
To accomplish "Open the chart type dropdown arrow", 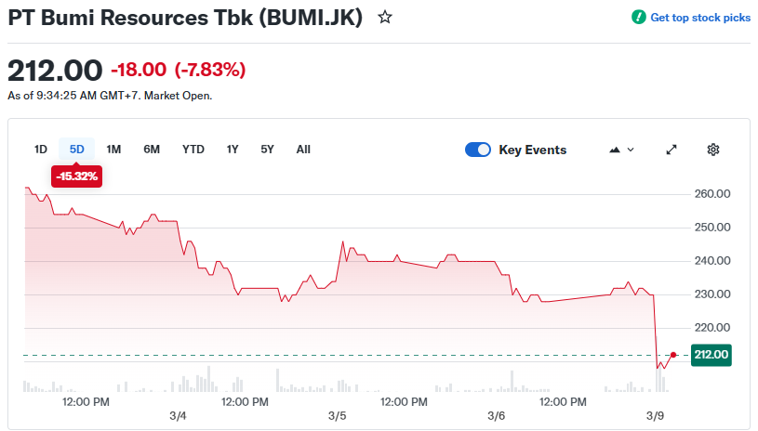I will 631,150.
